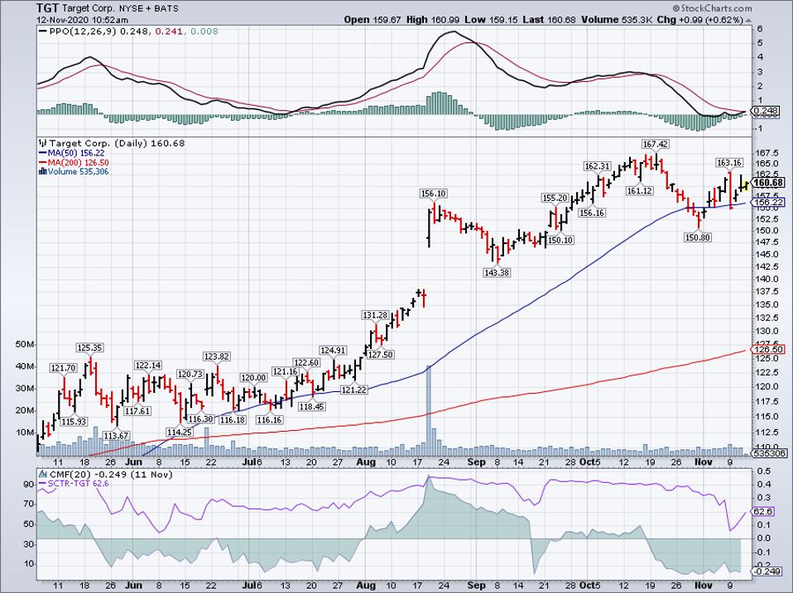Click the 123.82 price label

tap(216, 356)
